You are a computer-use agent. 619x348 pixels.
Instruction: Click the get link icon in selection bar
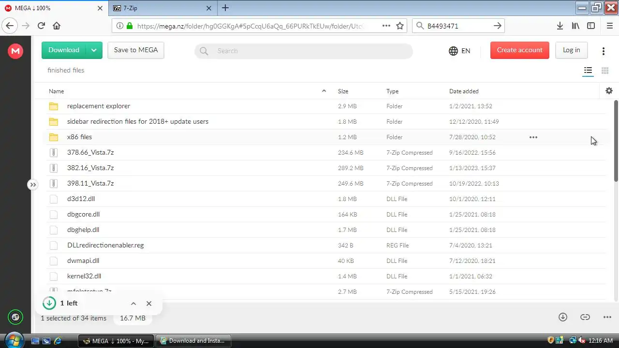click(x=585, y=317)
